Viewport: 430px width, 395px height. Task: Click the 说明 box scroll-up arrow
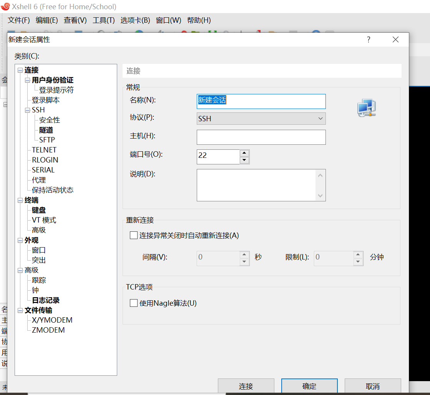(320, 174)
